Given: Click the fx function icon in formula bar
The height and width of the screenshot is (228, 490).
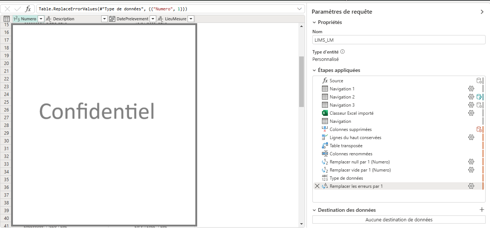Looking at the screenshot, I should tap(28, 9).
